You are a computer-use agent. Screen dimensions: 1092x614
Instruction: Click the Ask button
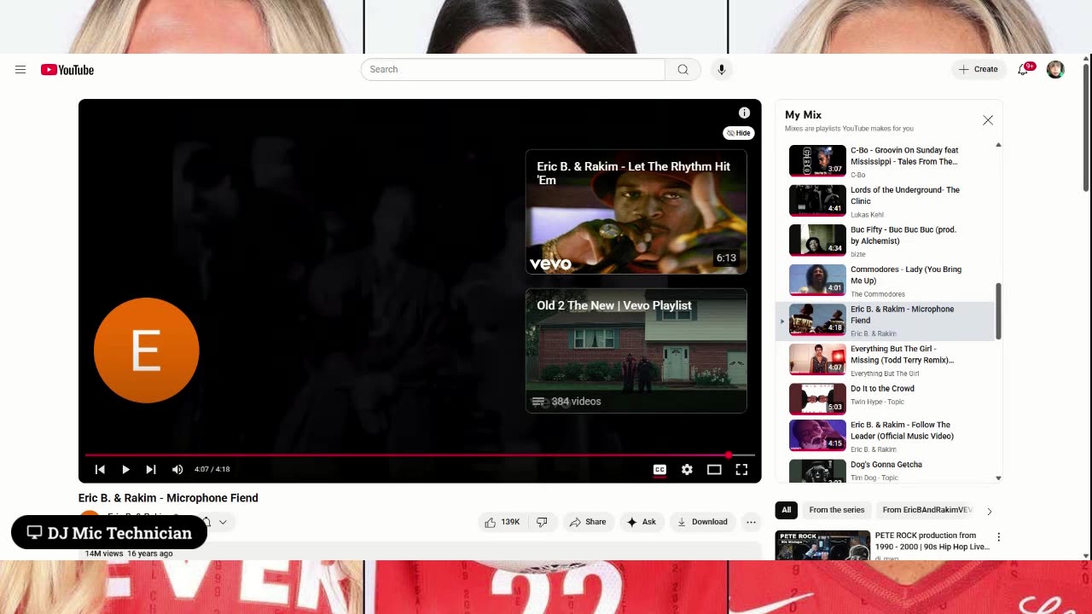pyautogui.click(x=642, y=522)
